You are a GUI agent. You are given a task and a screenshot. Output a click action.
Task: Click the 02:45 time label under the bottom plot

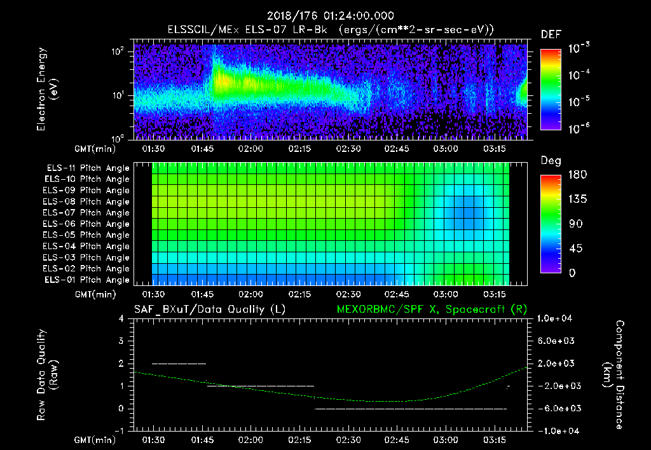[397, 440]
